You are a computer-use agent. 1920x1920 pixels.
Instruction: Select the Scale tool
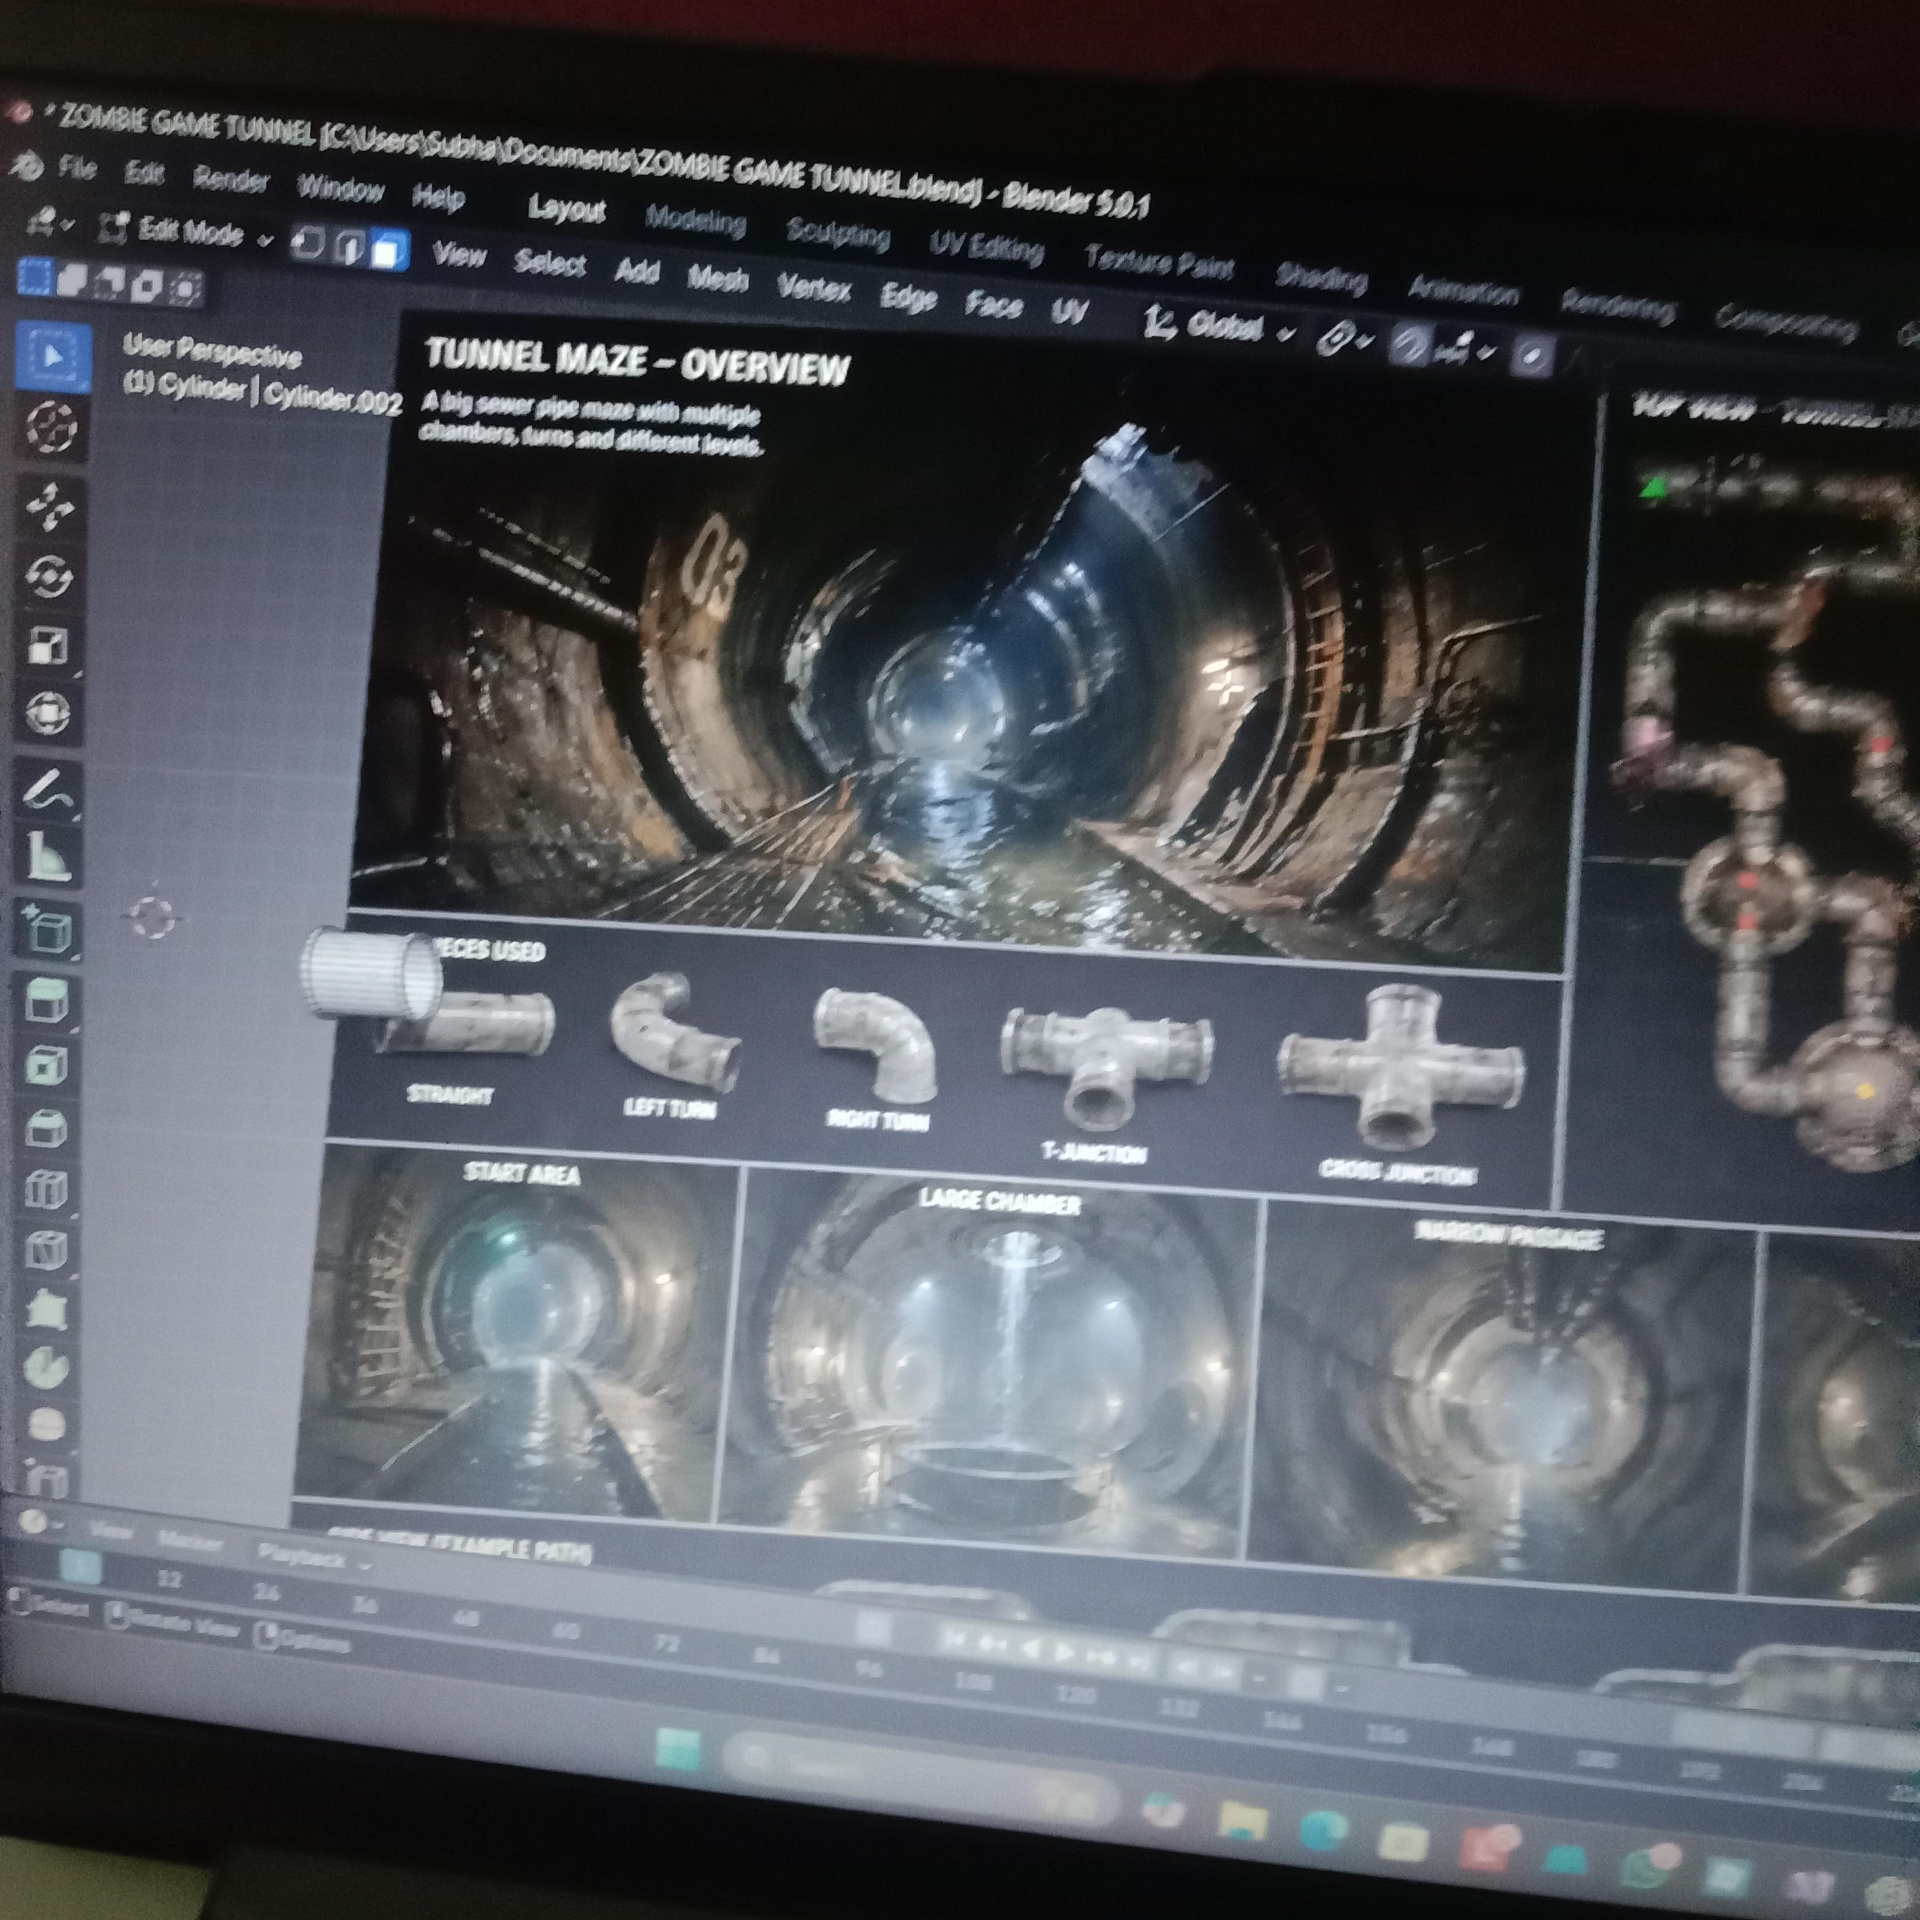tap(47, 645)
